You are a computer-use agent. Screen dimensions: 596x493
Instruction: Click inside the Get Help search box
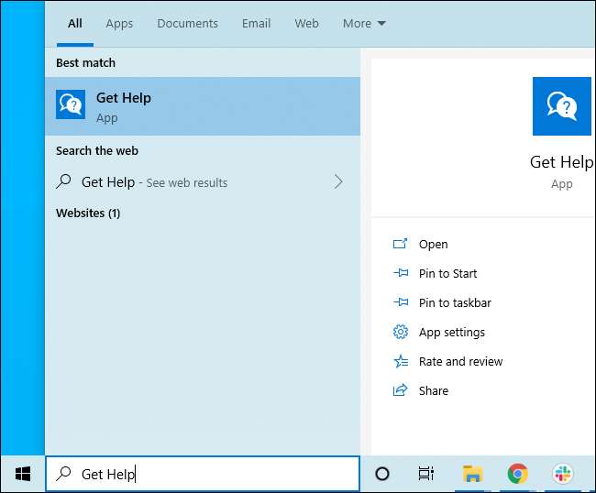point(203,474)
